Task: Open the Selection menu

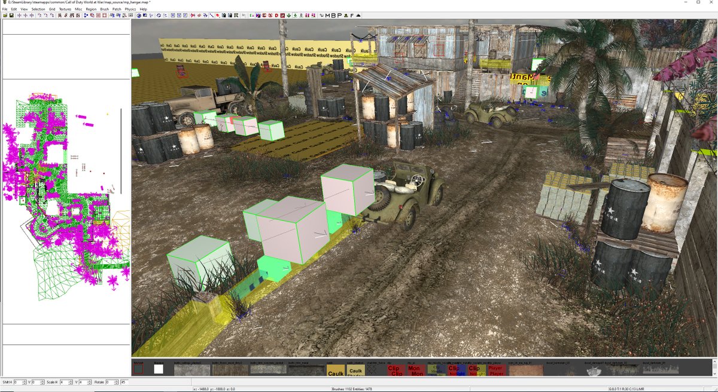Action: [38, 10]
